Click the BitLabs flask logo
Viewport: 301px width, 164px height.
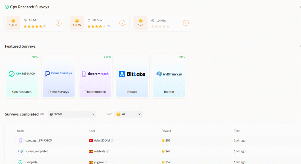click(x=122, y=74)
